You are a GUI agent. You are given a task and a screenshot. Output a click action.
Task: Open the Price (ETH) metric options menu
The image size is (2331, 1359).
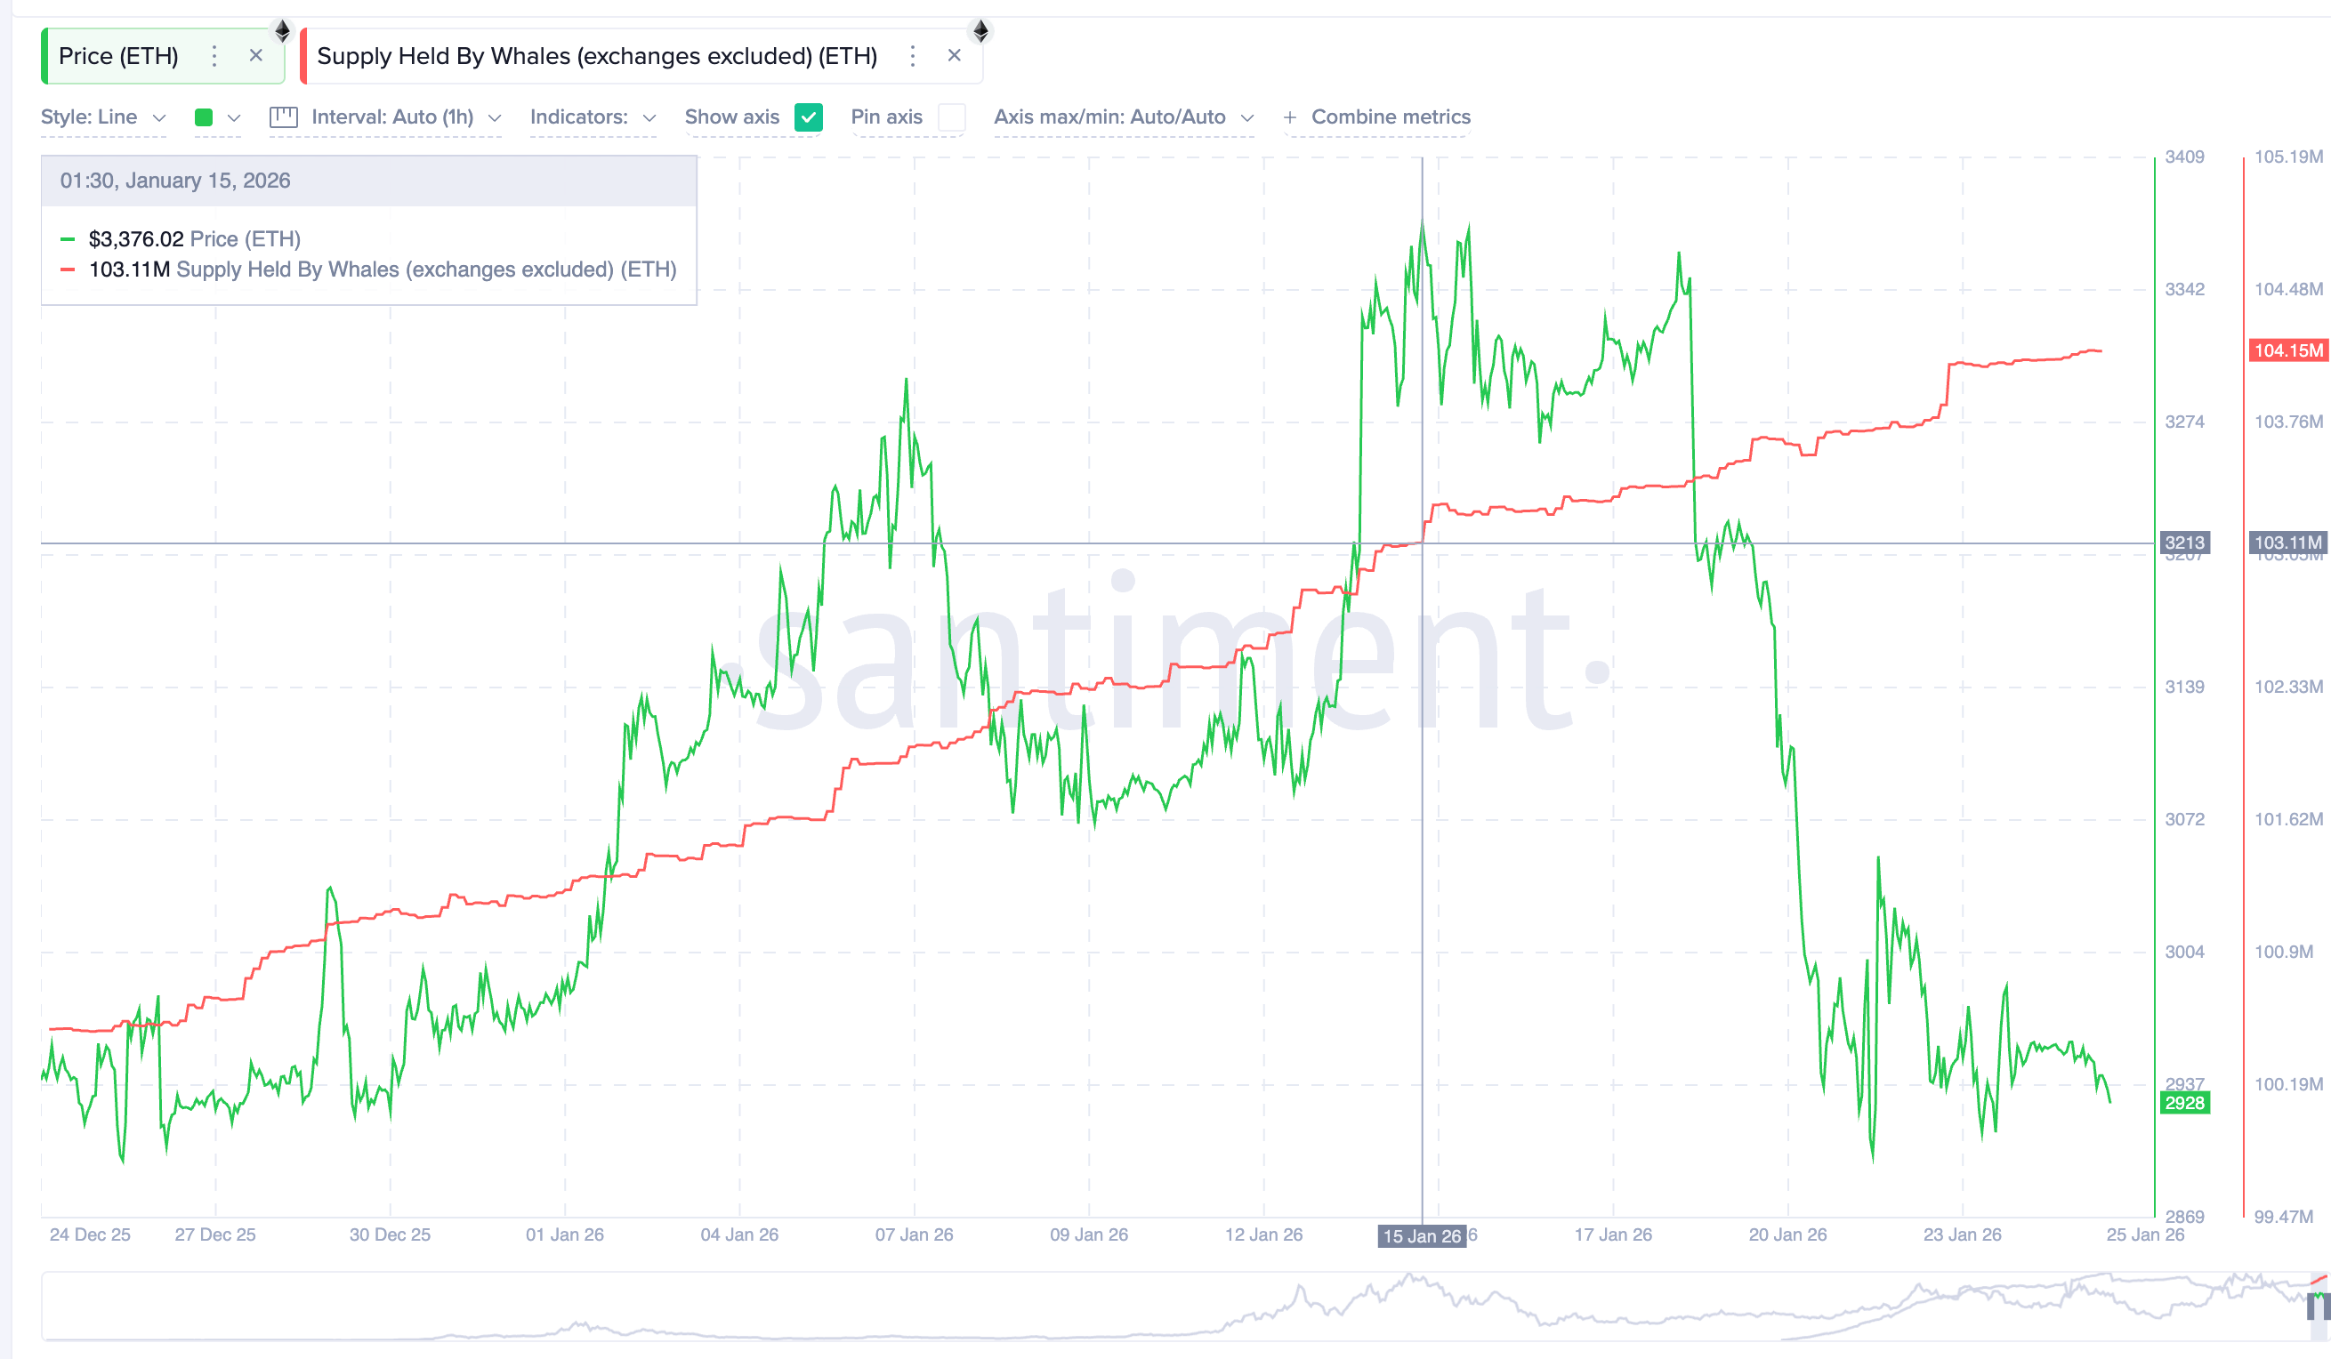pos(214,55)
